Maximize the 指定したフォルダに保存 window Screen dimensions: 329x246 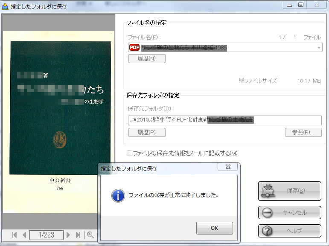click(301, 5)
